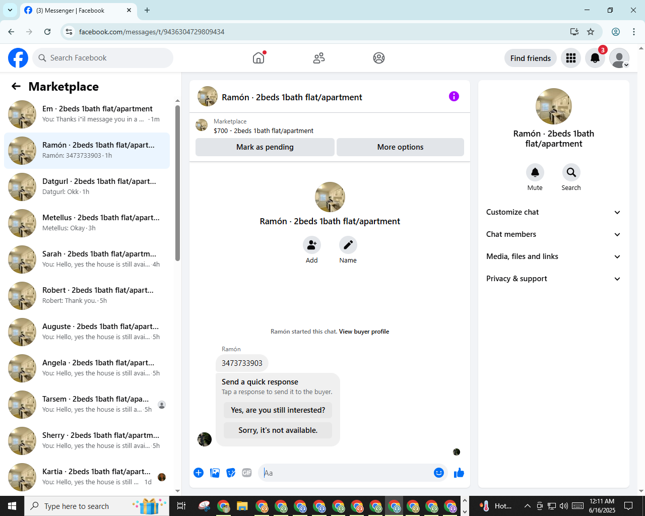Close the Messenger | Facebook tab
The width and height of the screenshot is (645, 516).
click(129, 10)
